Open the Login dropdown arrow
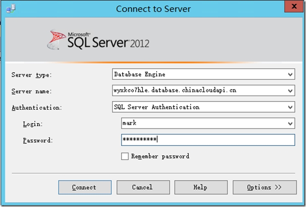 (x=290, y=123)
